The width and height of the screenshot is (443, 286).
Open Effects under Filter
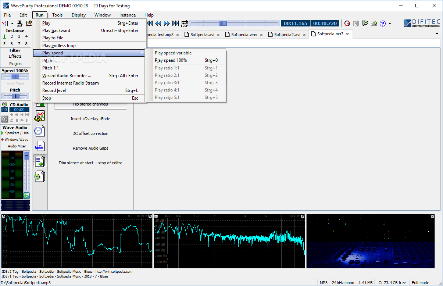point(15,56)
